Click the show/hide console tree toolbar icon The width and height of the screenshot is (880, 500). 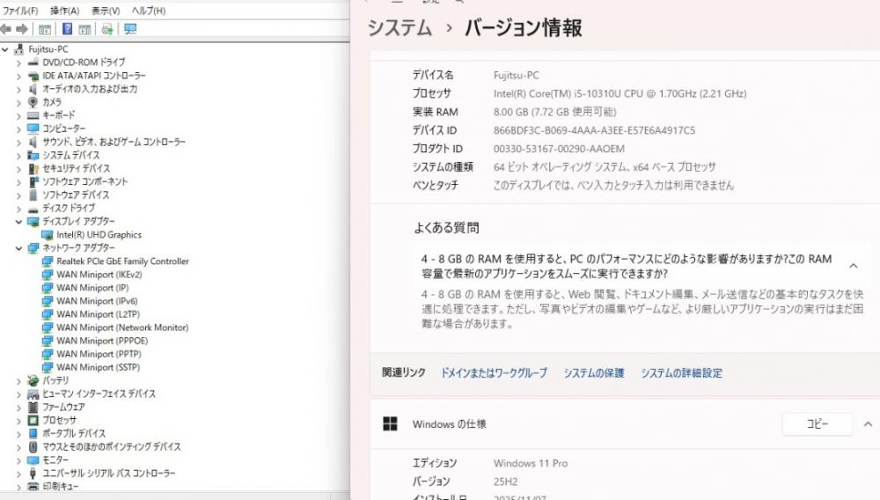click(45, 29)
